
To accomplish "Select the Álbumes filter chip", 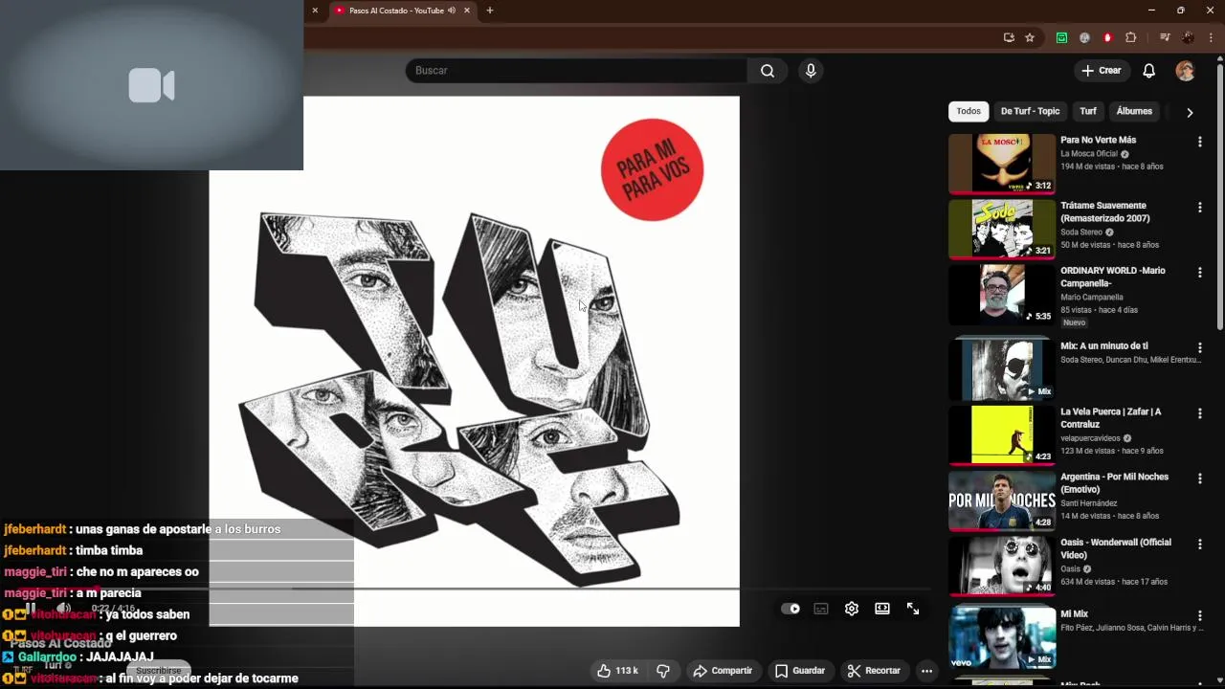I will pos(1134,111).
